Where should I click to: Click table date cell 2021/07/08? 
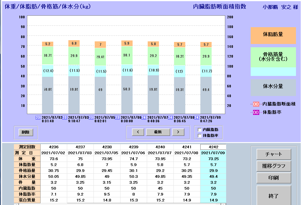[x=187, y=153]
